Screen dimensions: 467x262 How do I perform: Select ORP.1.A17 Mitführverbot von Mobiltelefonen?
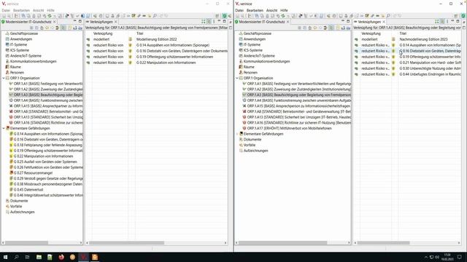(290, 128)
